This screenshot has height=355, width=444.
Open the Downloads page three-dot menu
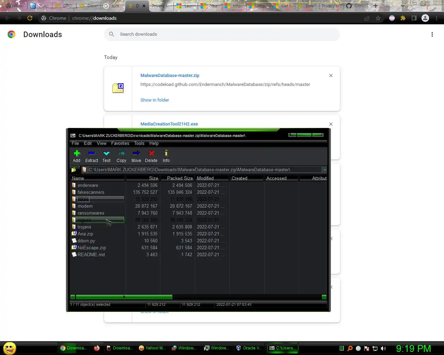tap(432, 34)
